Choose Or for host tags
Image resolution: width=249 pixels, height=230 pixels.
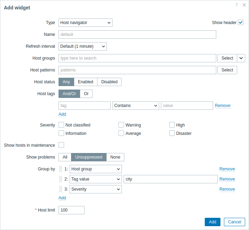click(86, 94)
